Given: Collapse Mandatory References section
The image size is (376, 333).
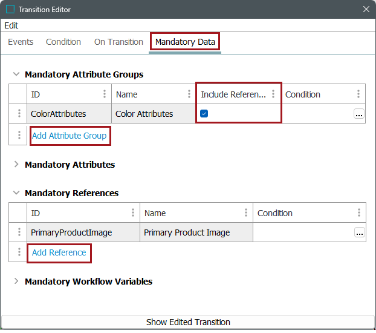Looking at the screenshot, I should 16,193.
